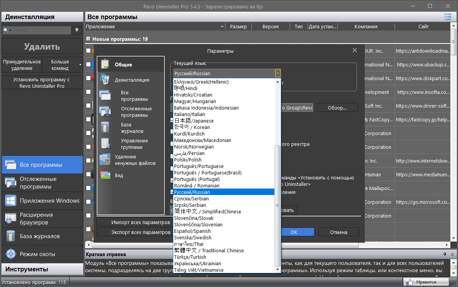Click Импорт всех параметров button
This screenshot has height=287, width=458.
[x=134, y=222]
